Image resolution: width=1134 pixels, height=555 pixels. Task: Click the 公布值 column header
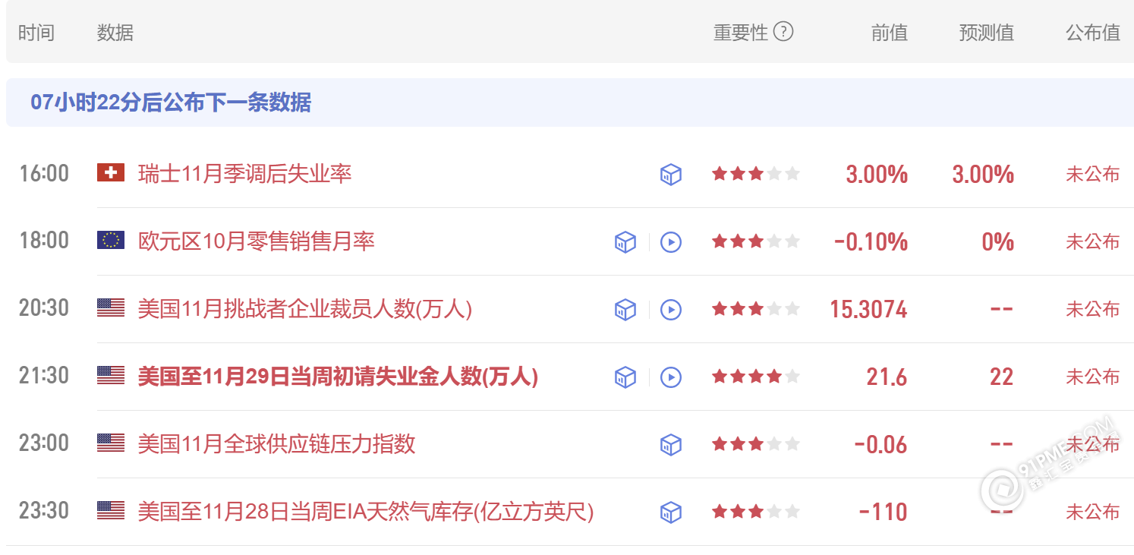coord(1093,32)
